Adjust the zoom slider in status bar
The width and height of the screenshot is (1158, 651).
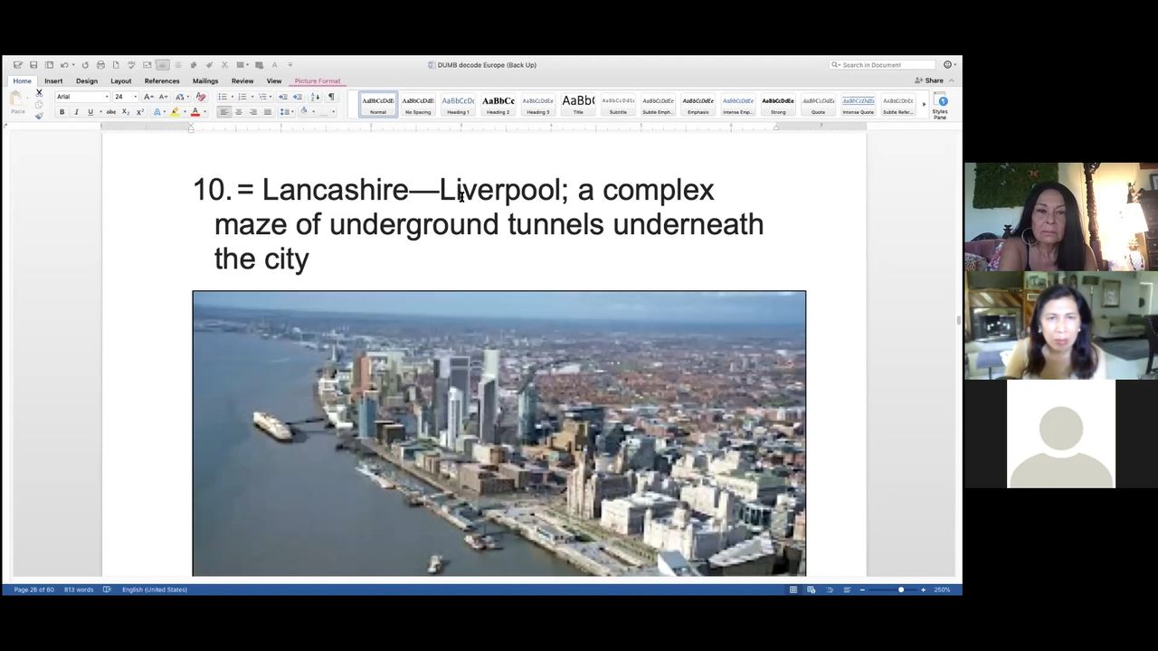pyautogui.click(x=900, y=590)
